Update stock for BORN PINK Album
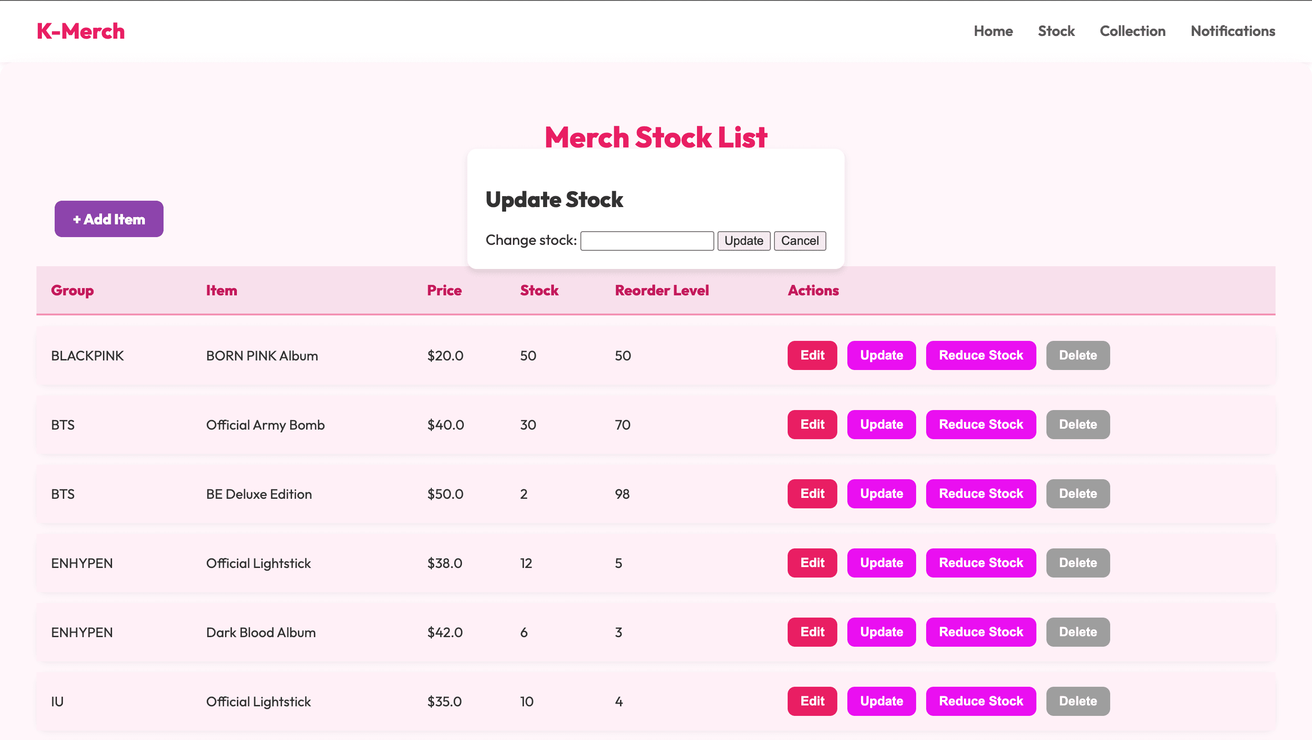The height and width of the screenshot is (740, 1312). pos(881,355)
